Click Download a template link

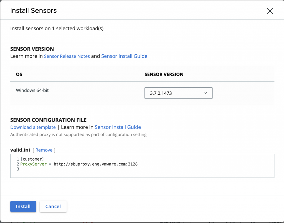(33, 127)
